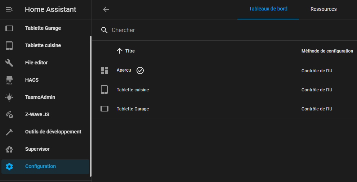Sort by Méthode de configuration column
357x182 pixels.
pos(327,51)
